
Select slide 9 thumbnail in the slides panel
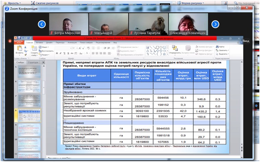click(29, 130)
